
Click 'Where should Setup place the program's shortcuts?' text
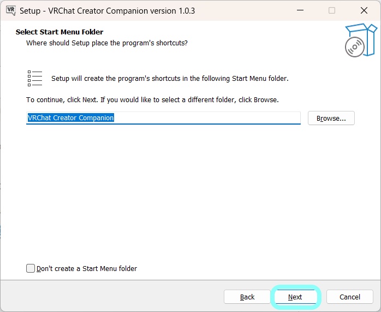click(107, 43)
